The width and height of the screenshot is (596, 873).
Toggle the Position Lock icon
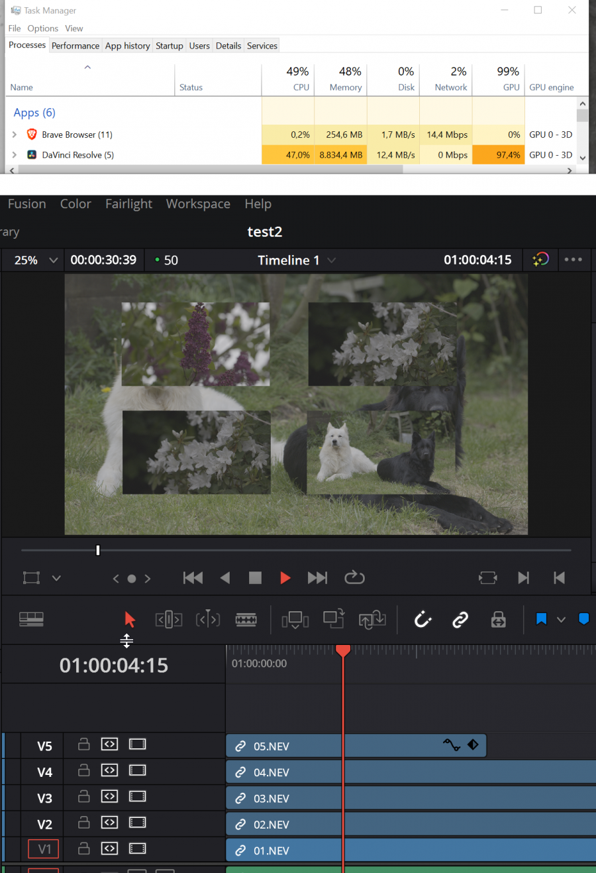498,619
